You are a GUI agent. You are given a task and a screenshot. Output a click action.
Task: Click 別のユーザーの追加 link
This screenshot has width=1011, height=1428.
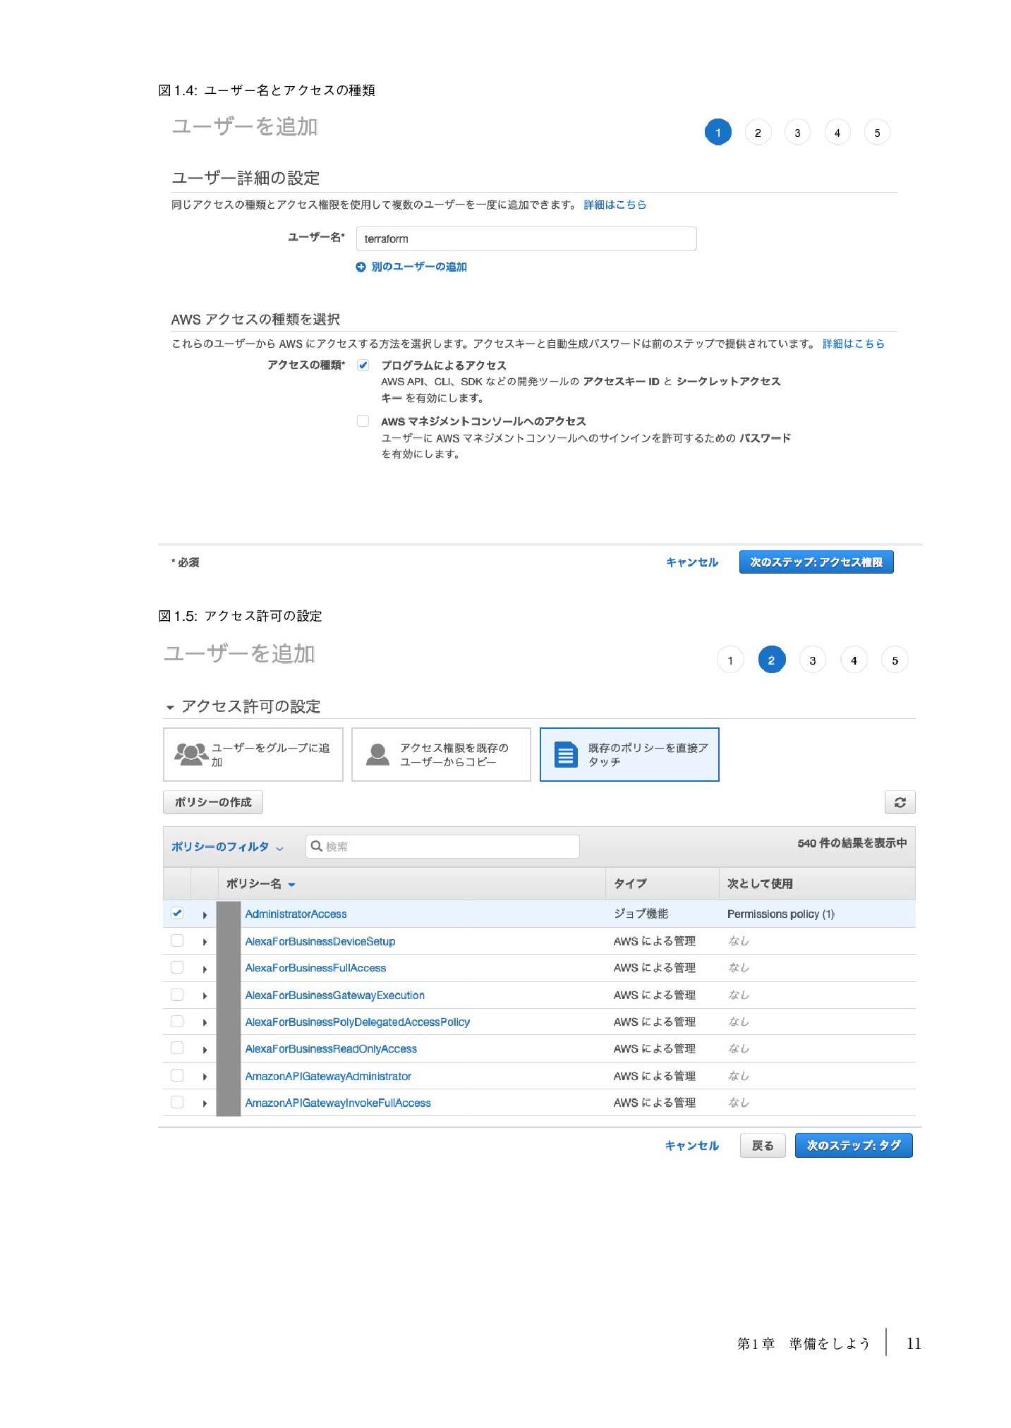[x=419, y=267]
